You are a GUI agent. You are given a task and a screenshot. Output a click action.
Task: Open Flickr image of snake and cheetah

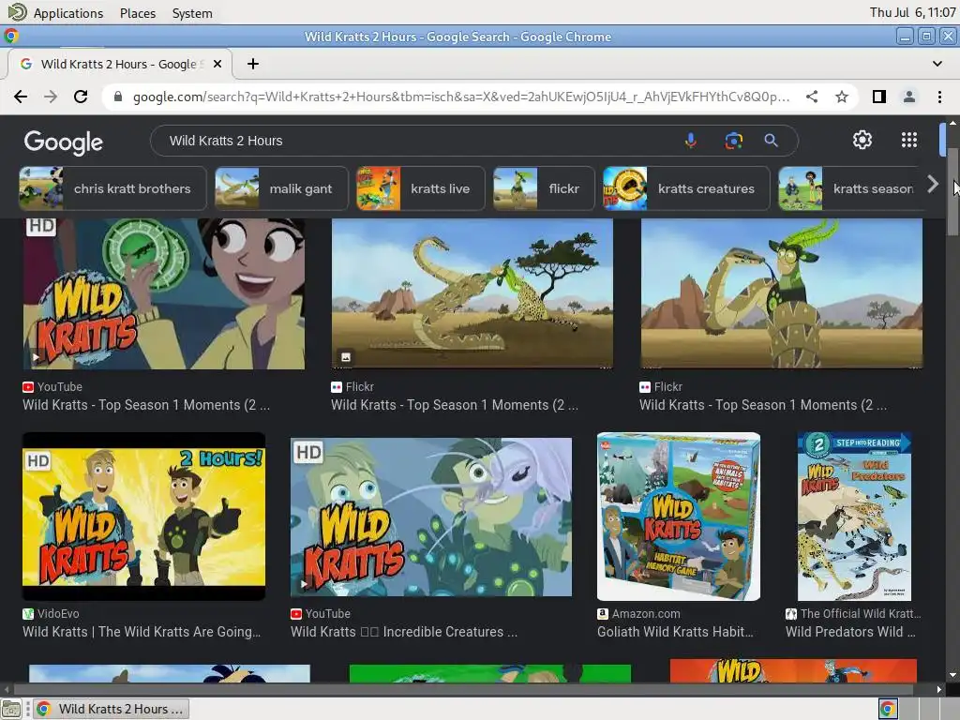click(x=472, y=293)
